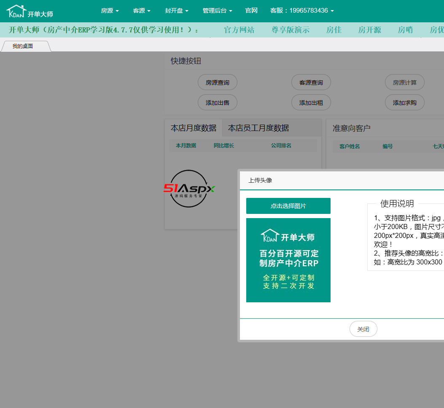
Task: Click the 同比增长 column header
Action: coord(224,146)
